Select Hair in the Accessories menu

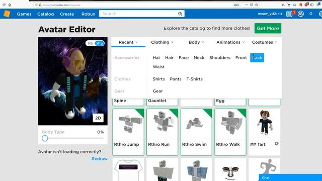pyautogui.click(x=170, y=58)
